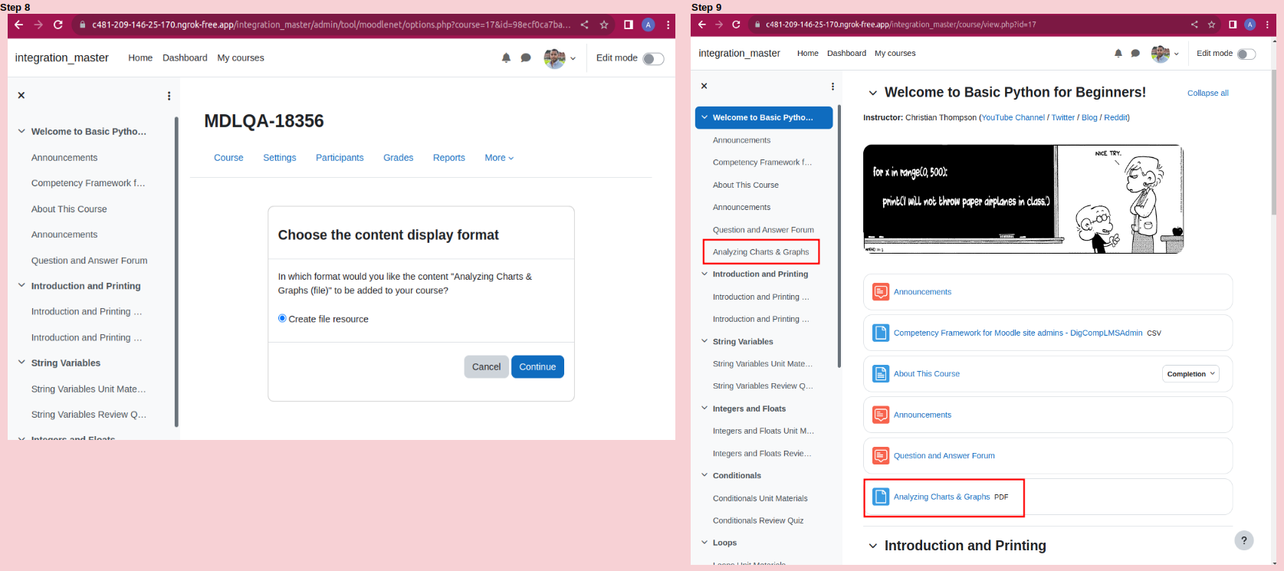The height and width of the screenshot is (571, 1284).
Task: Open notifications bell in Step 8 page
Action: tap(506, 57)
